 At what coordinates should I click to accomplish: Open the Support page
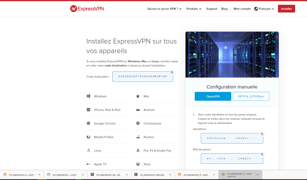[212, 9]
